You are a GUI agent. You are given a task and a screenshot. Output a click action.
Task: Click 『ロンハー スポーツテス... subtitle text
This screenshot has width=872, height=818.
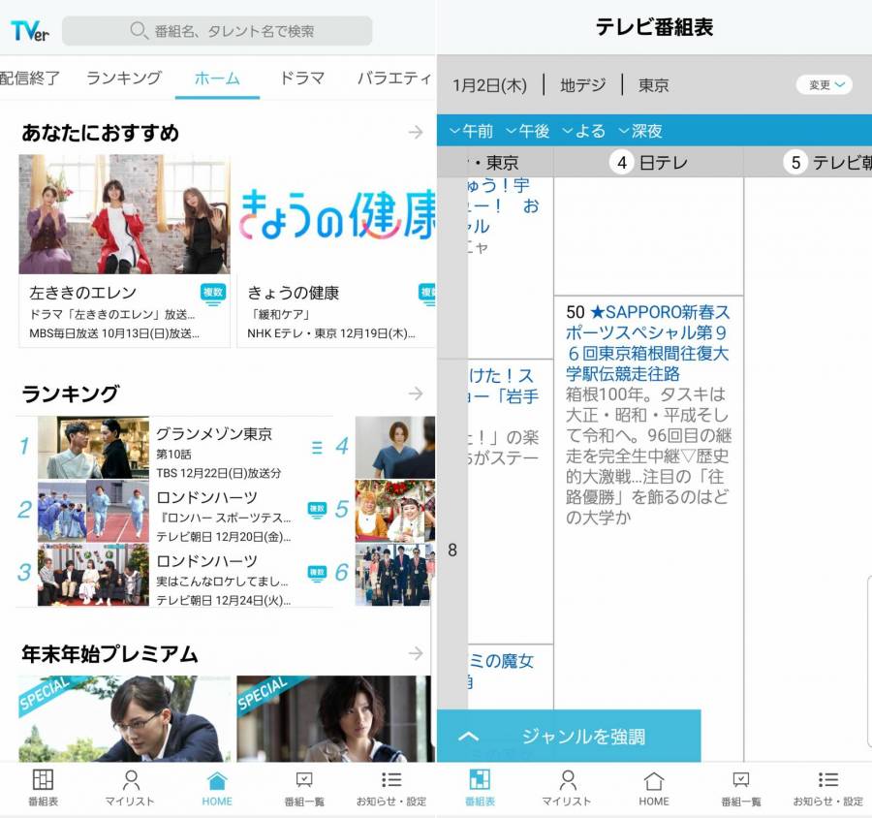pos(223,518)
